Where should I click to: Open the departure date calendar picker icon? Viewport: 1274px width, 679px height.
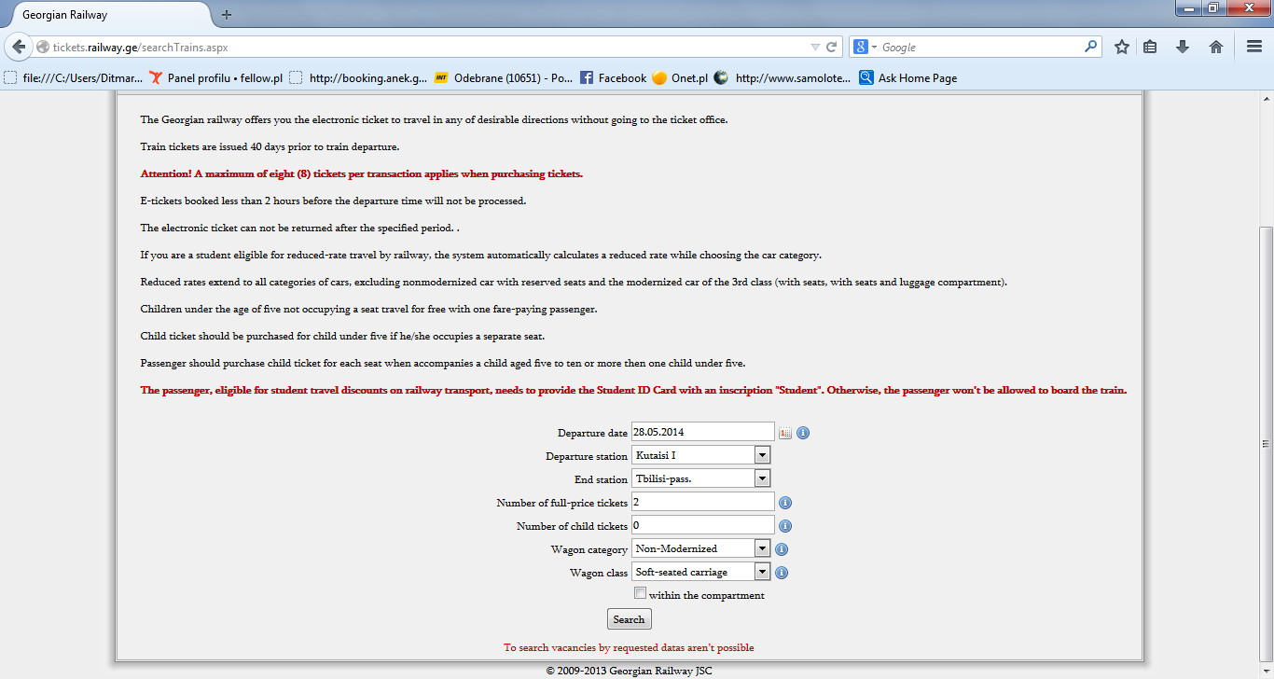pos(785,433)
